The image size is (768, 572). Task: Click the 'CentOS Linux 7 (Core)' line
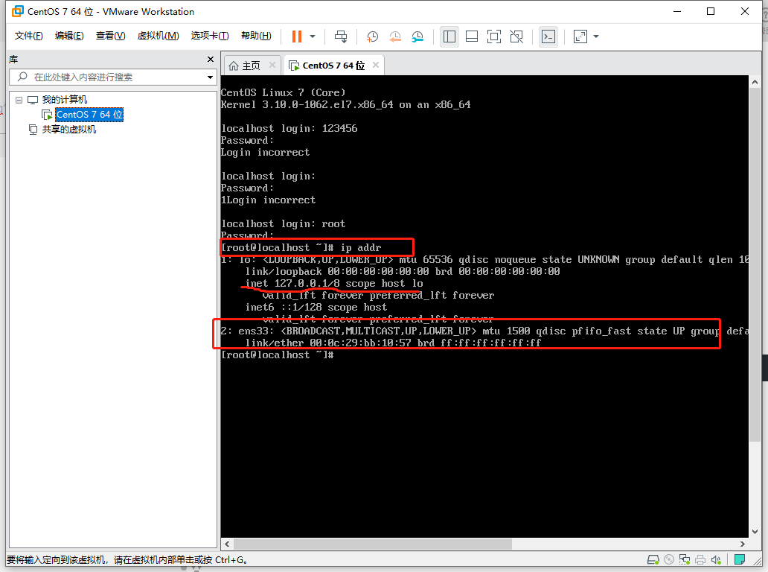point(283,92)
